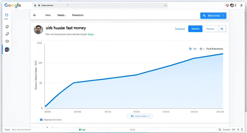Click the green link under the title
Viewport: 247px width, 133px height.
[x=91, y=34]
